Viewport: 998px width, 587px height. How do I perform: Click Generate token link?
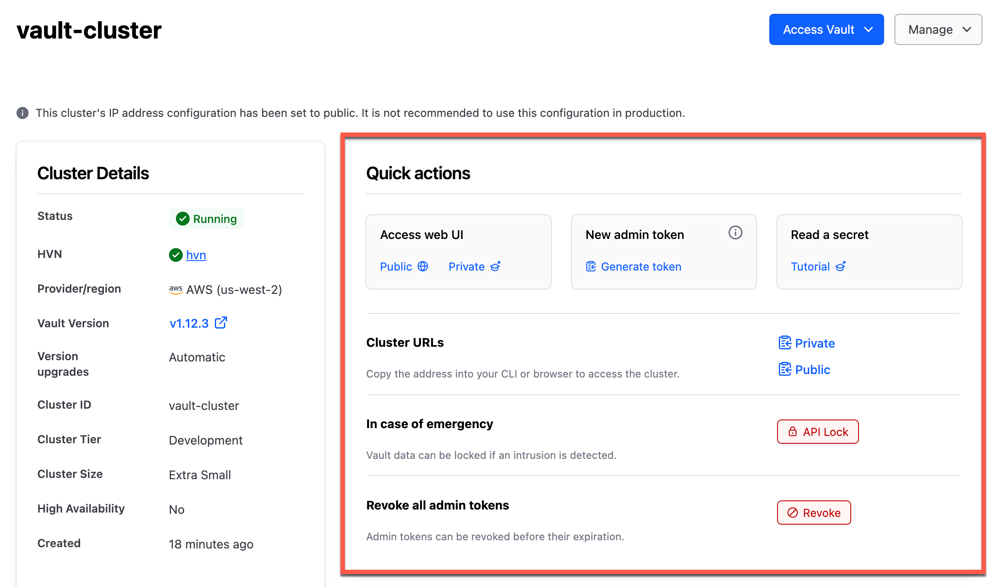click(641, 267)
